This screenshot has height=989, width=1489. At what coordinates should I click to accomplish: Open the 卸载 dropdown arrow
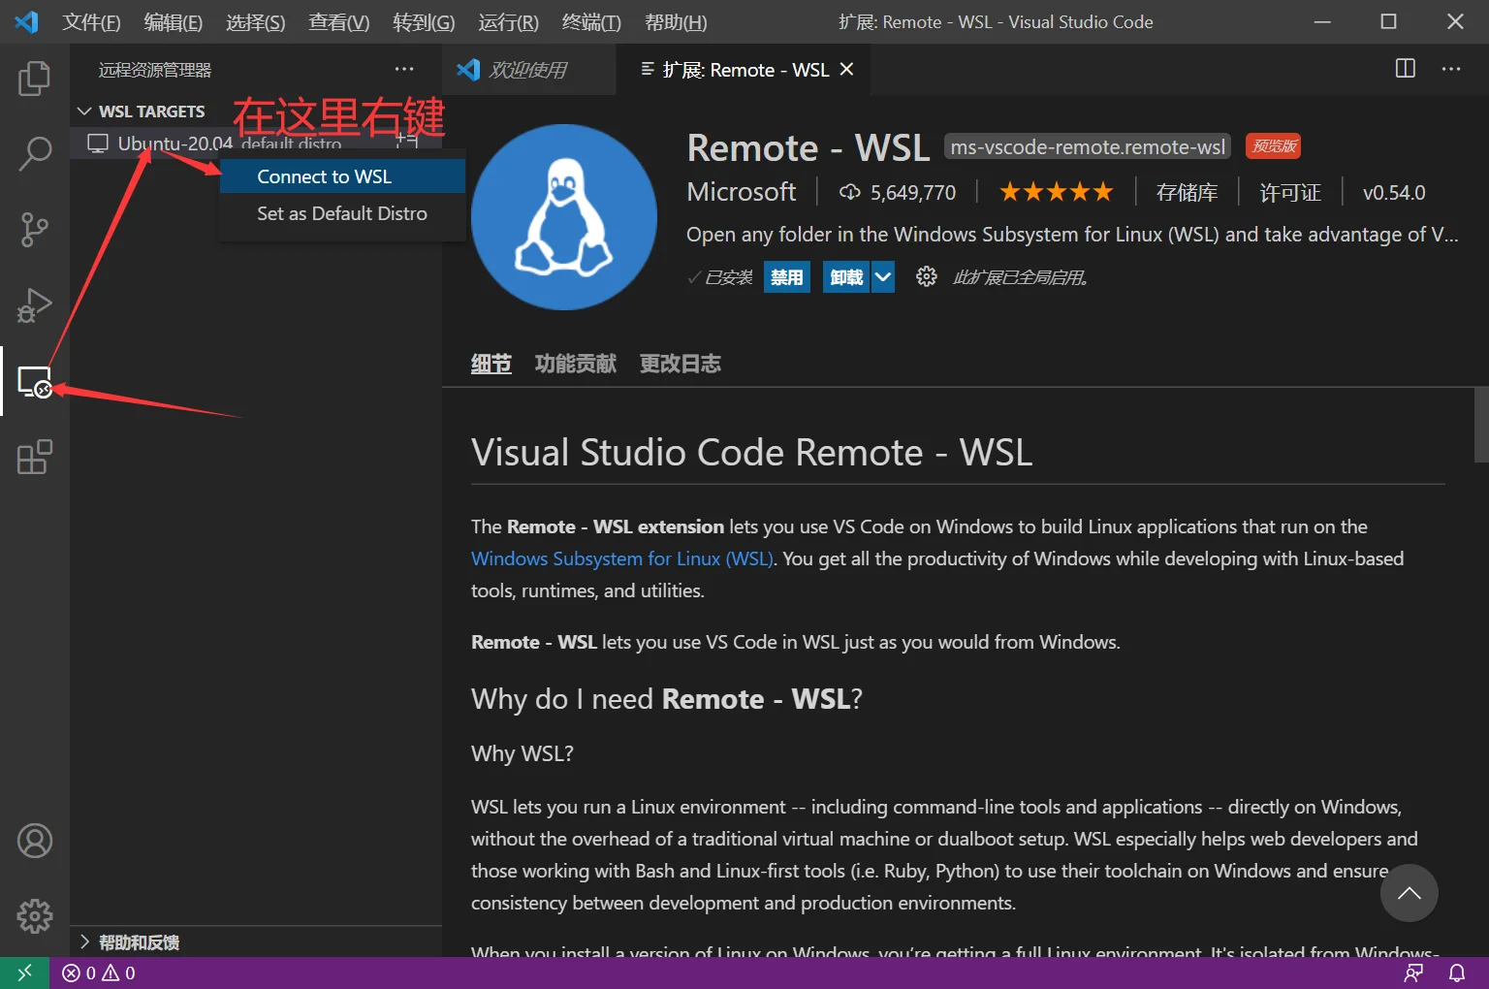pos(882,277)
